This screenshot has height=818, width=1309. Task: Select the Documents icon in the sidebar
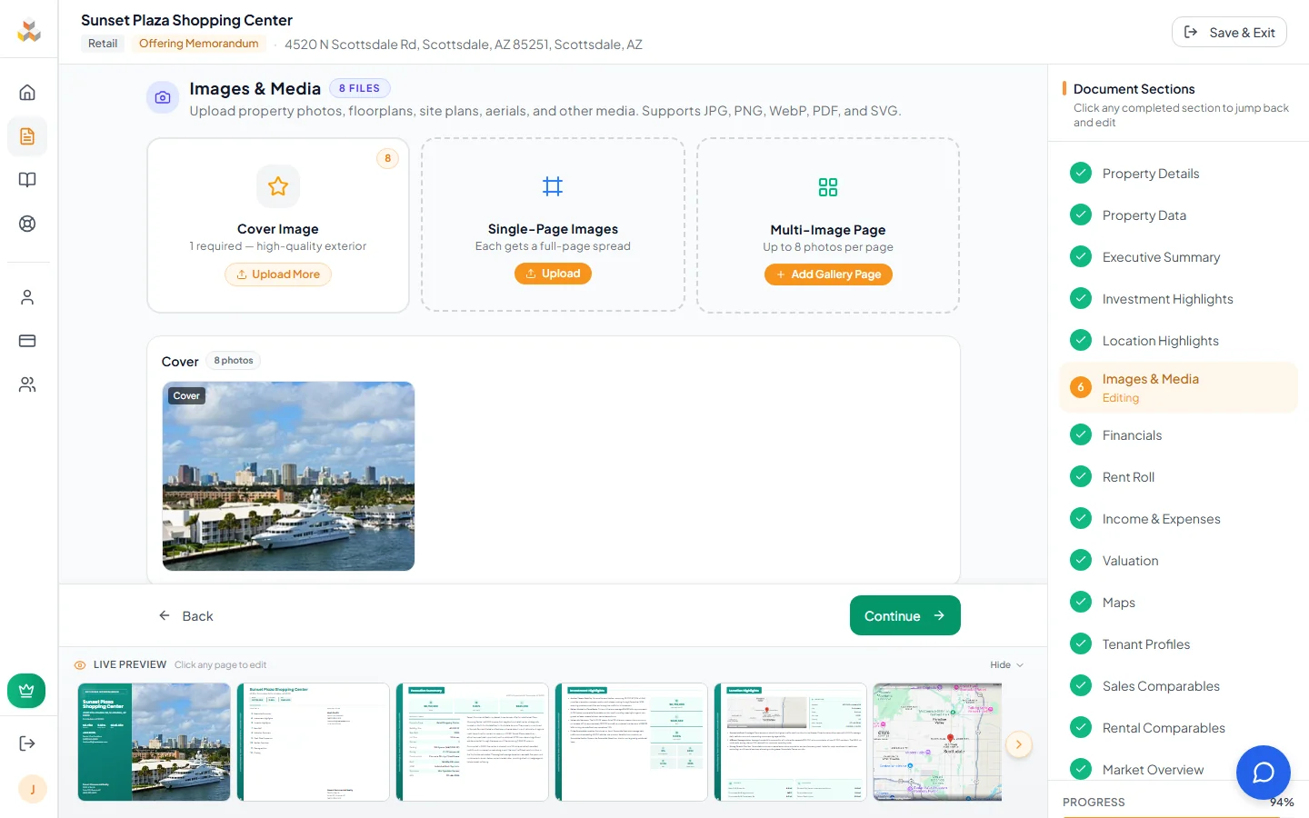28,136
